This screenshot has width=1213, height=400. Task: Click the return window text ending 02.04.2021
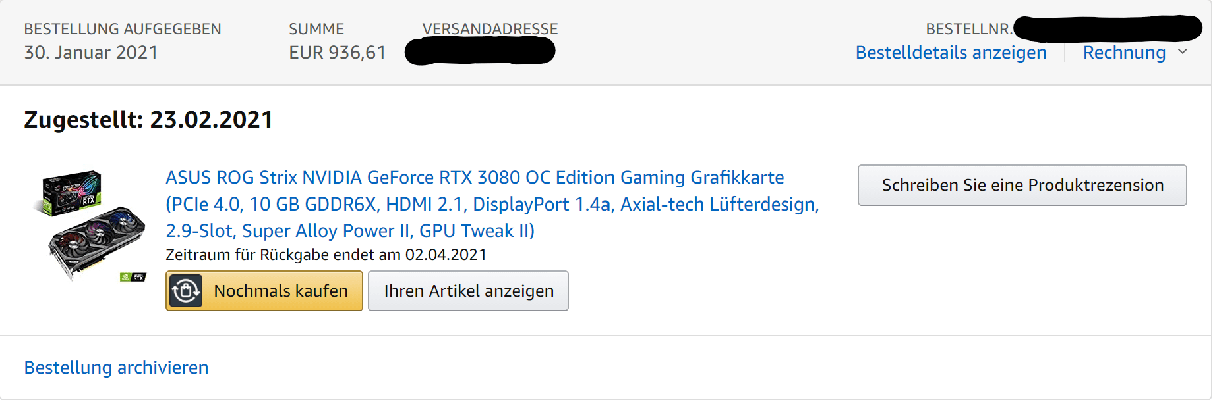tap(326, 255)
